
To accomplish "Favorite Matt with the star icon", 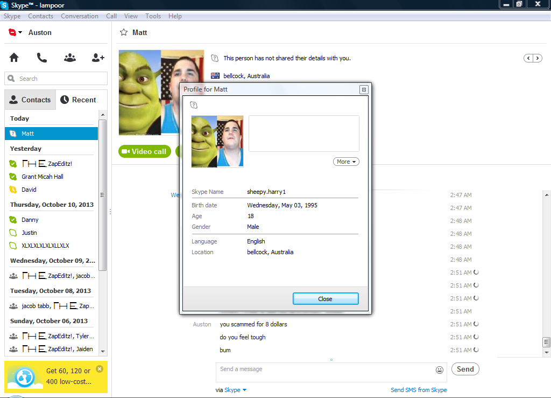I will tap(124, 32).
